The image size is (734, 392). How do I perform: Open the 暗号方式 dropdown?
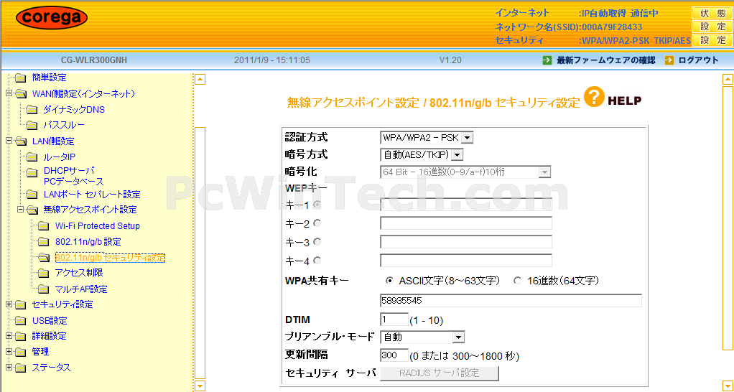(x=422, y=154)
